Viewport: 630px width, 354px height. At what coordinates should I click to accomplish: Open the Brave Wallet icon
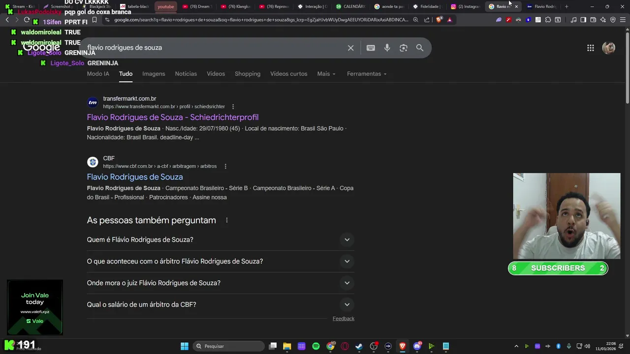click(593, 20)
